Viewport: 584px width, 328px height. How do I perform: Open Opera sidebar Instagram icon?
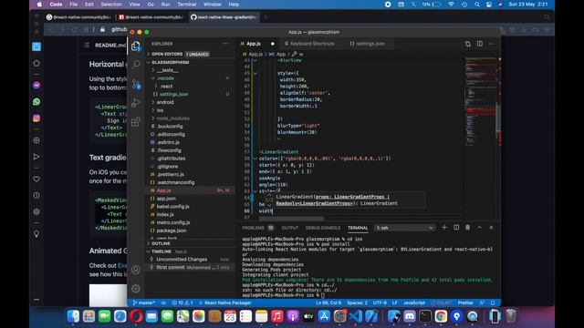tap(36, 118)
